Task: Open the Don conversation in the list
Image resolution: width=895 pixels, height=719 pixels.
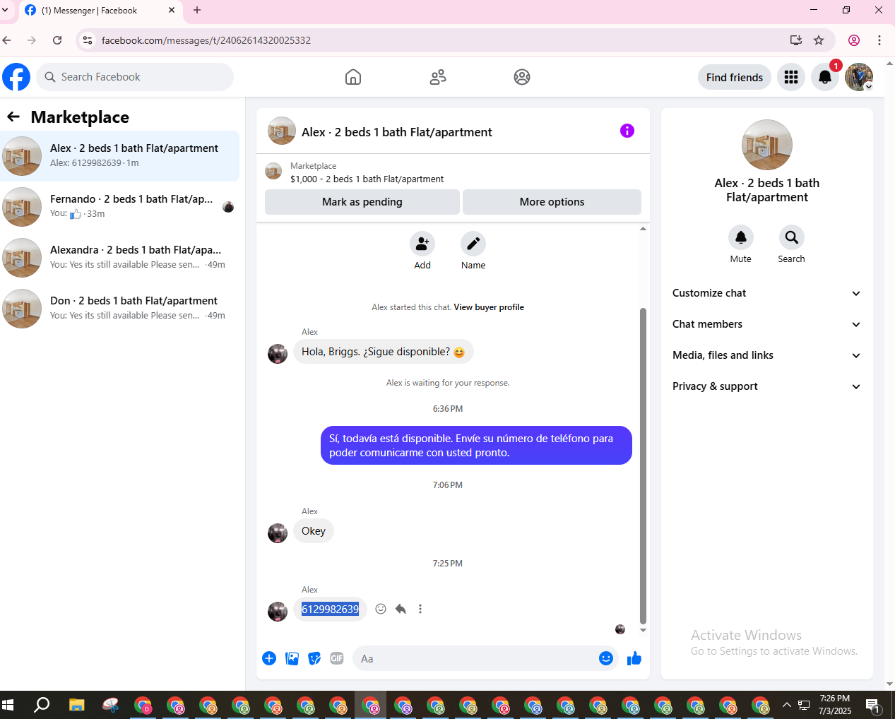Action: (119, 309)
